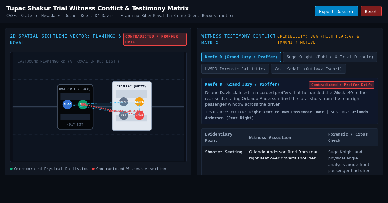Select the orange KEEFE seat marker
388x203 pixels.
[x=139, y=102]
